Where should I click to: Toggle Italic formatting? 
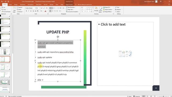pyautogui.click(x=29, y=11)
